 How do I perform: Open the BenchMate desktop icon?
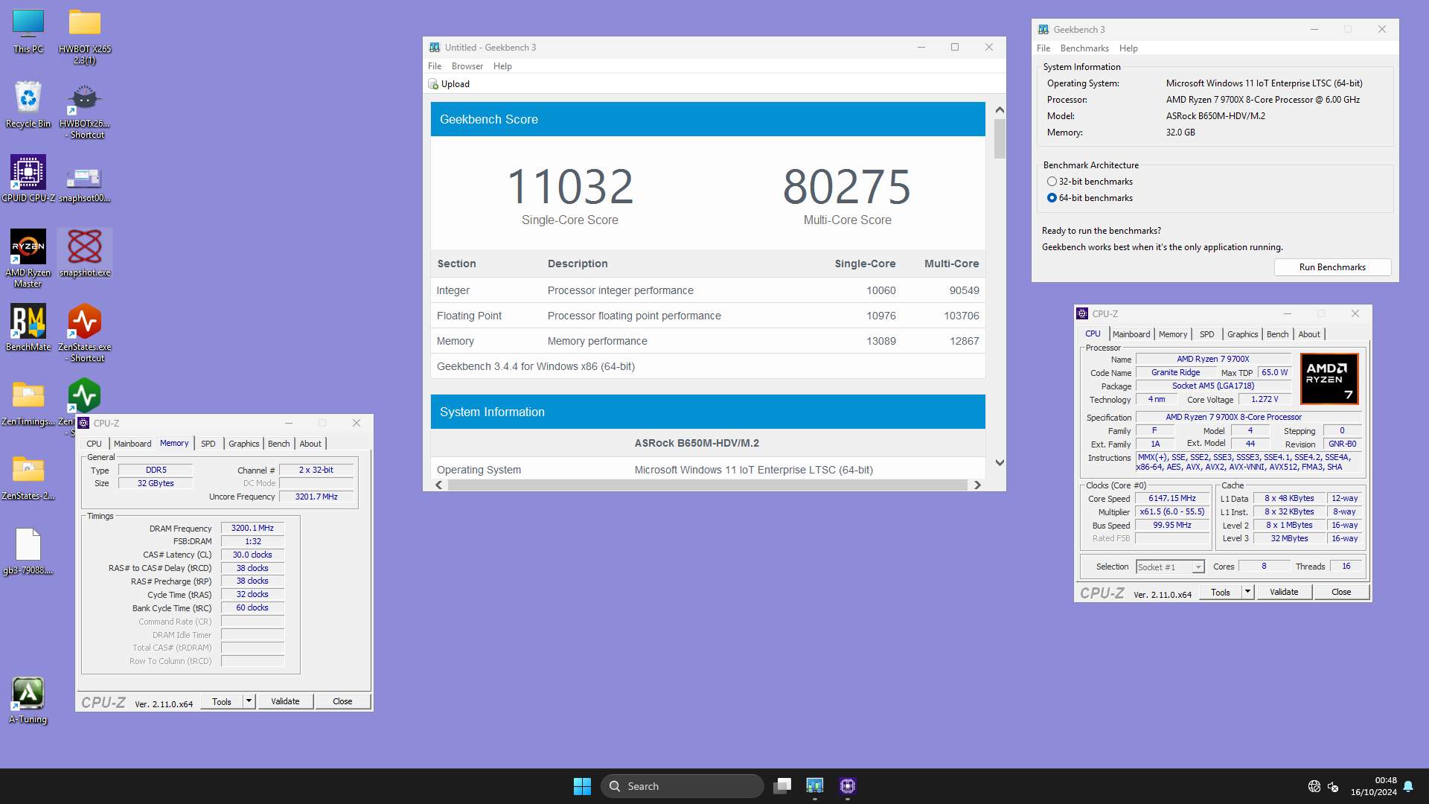click(x=28, y=322)
